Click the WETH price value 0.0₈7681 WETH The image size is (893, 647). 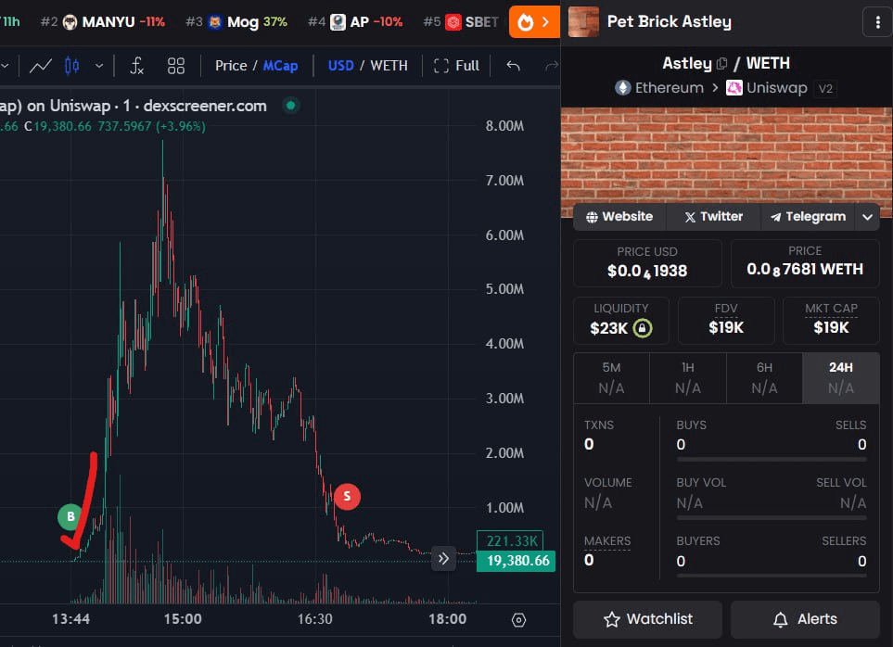(x=805, y=269)
